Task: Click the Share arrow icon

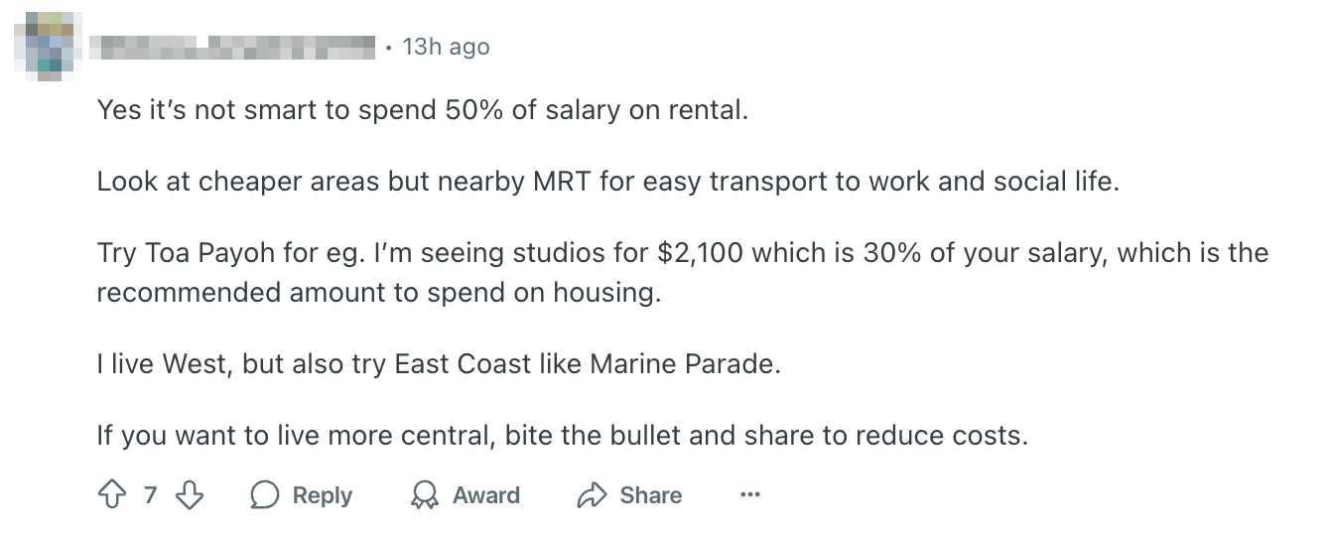Action: [592, 494]
